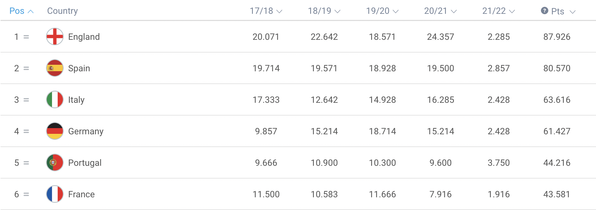
Task: Sort by the 17/18 season column
Action: tap(266, 11)
